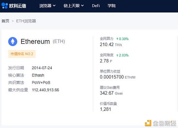Viewport: 178px width, 128px height.
Task: Go to the 学院 menu item
Action: click(112, 6)
